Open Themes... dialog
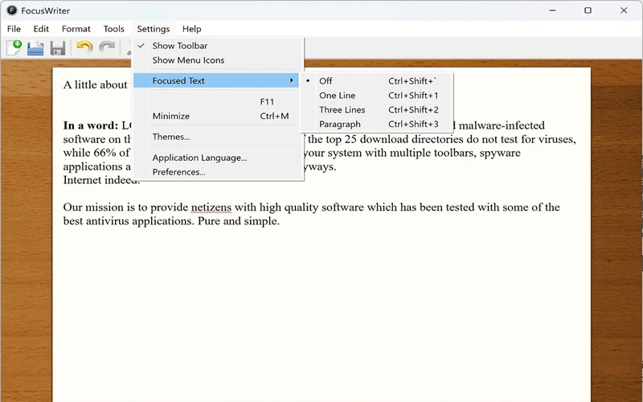The height and width of the screenshot is (402, 643). pos(218,137)
